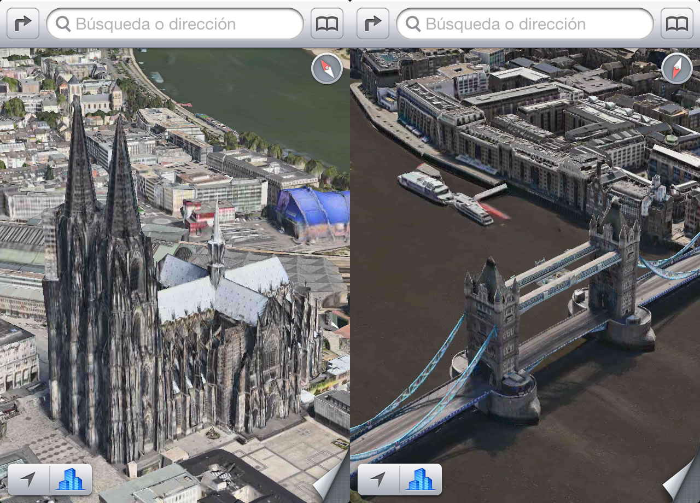Toggle 3D buildings button in right map
Viewport: 700px width, 503px height.
click(x=421, y=479)
